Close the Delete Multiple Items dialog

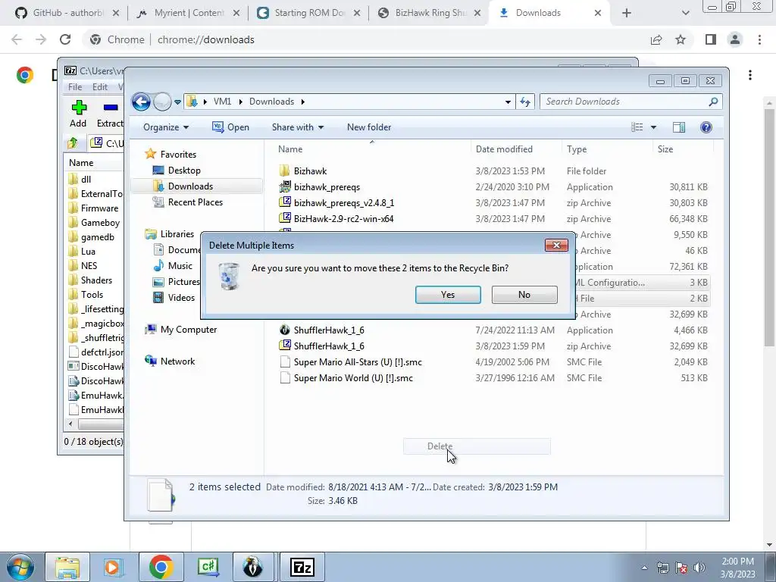[x=556, y=245]
